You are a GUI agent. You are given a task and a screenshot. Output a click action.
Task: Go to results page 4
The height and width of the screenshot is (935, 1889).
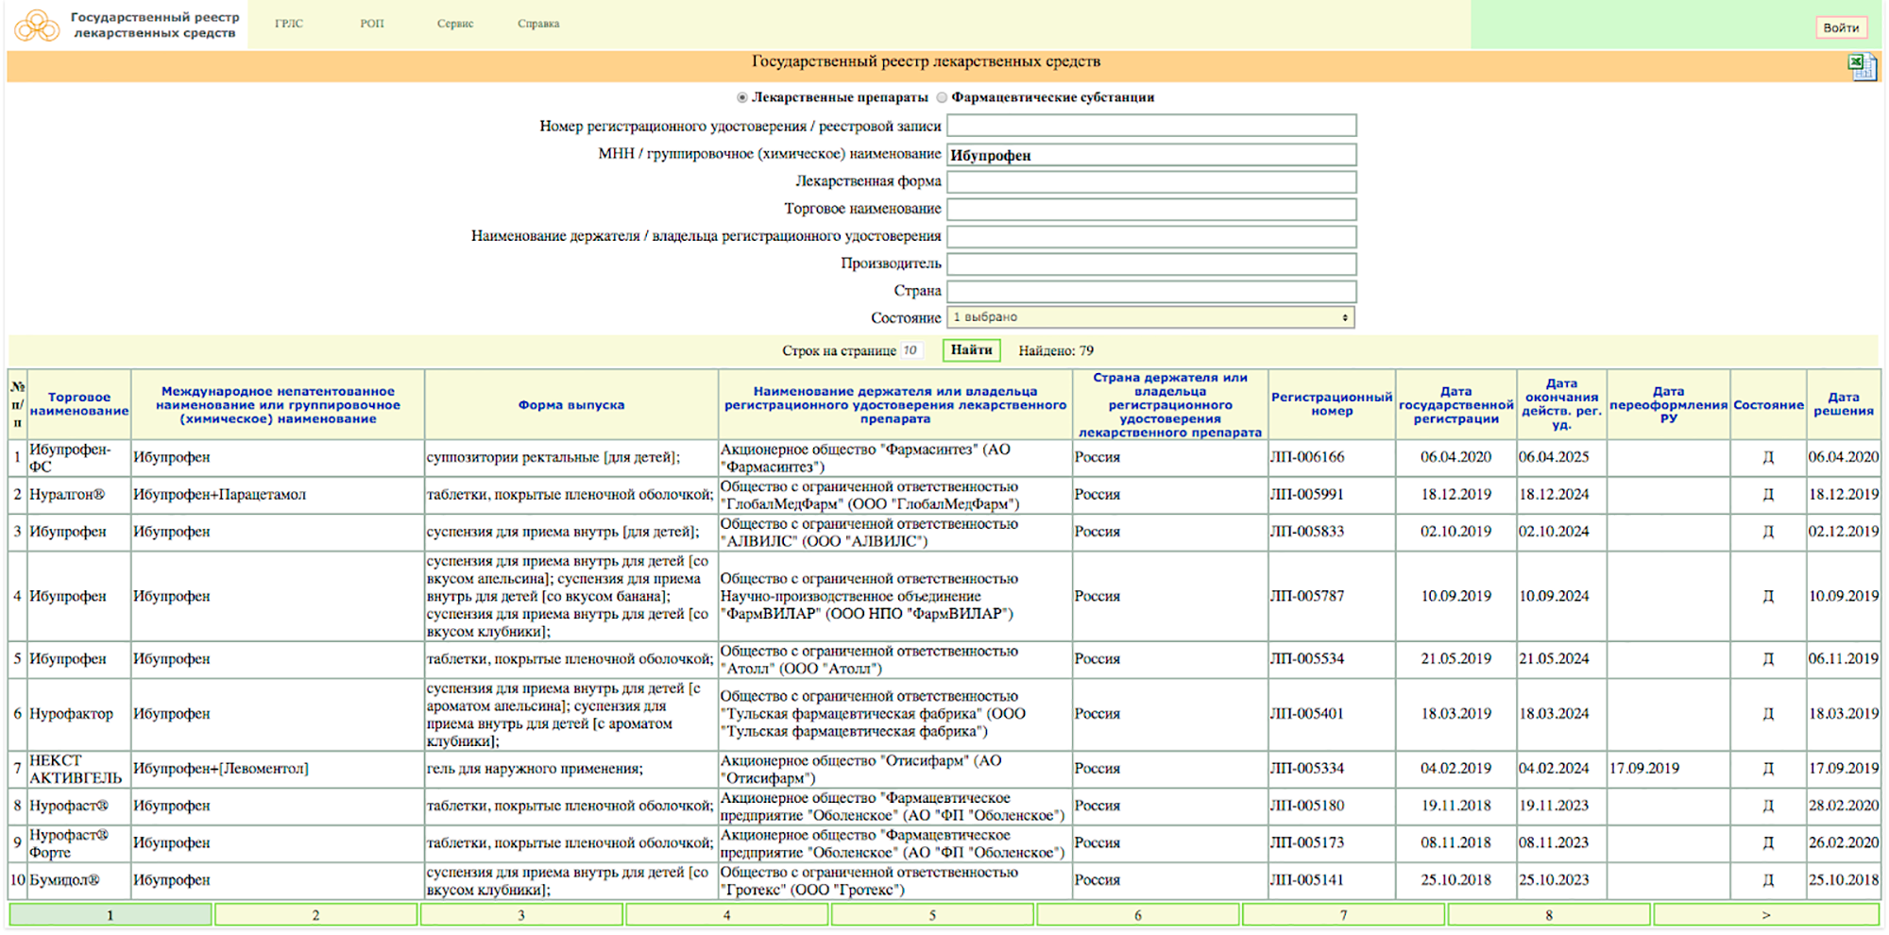pyautogui.click(x=726, y=914)
